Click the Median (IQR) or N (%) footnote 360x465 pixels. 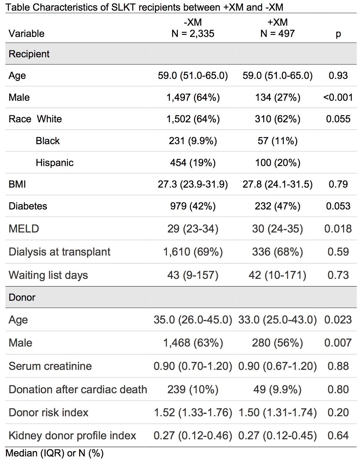[x=55, y=453]
